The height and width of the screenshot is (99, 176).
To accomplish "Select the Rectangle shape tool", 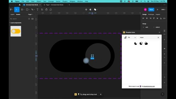I will pos(27,10).
